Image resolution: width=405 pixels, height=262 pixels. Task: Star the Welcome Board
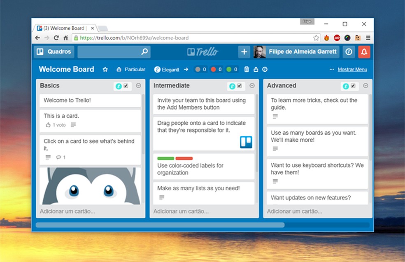[105, 69]
